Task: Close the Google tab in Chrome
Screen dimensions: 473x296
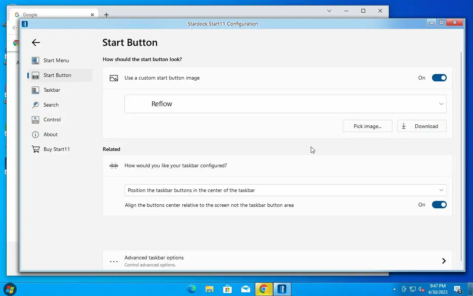Action: (92, 15)
